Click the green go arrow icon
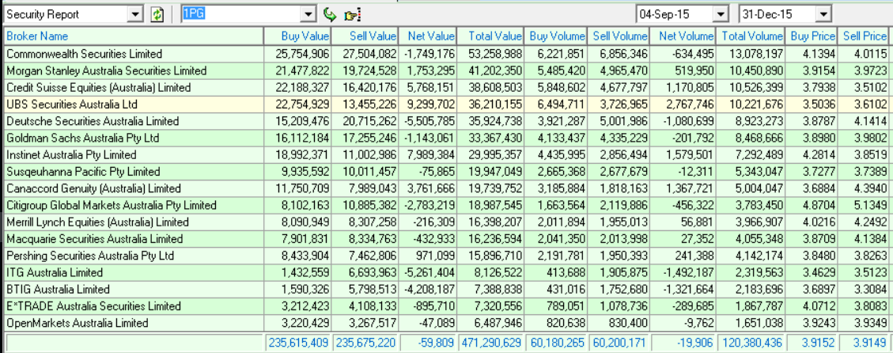 329,14
